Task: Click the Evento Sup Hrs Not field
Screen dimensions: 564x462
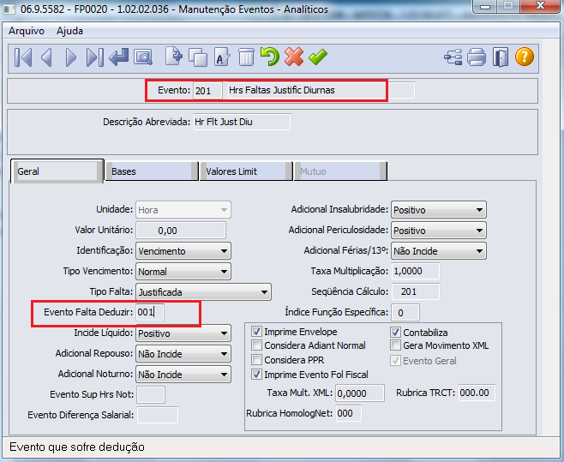Action: [x=151, y=395]
